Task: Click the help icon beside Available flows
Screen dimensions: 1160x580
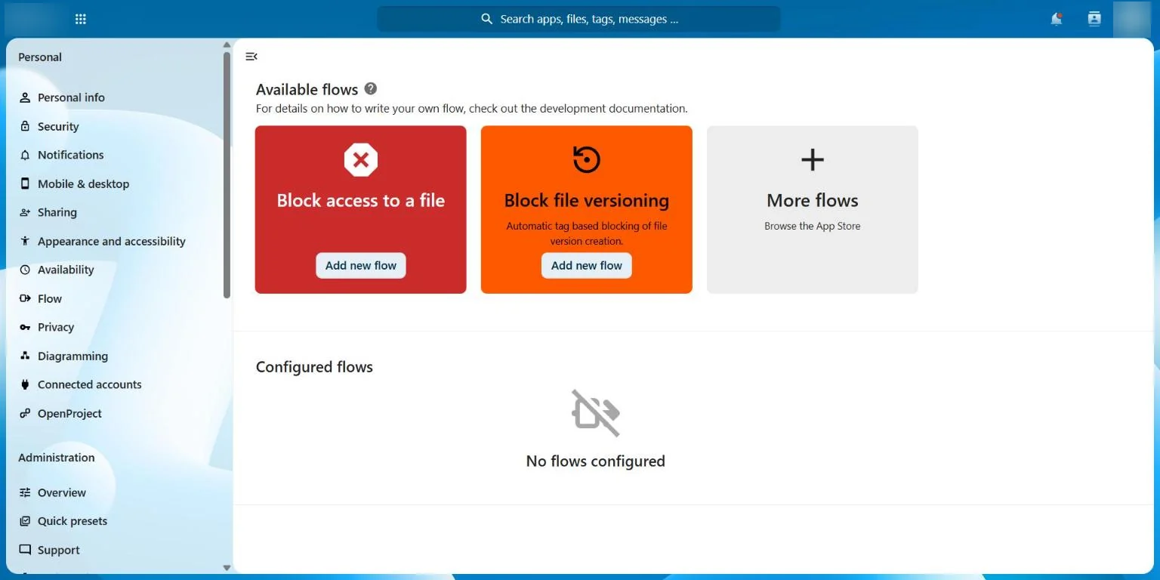Action: (x=371, y=88)
